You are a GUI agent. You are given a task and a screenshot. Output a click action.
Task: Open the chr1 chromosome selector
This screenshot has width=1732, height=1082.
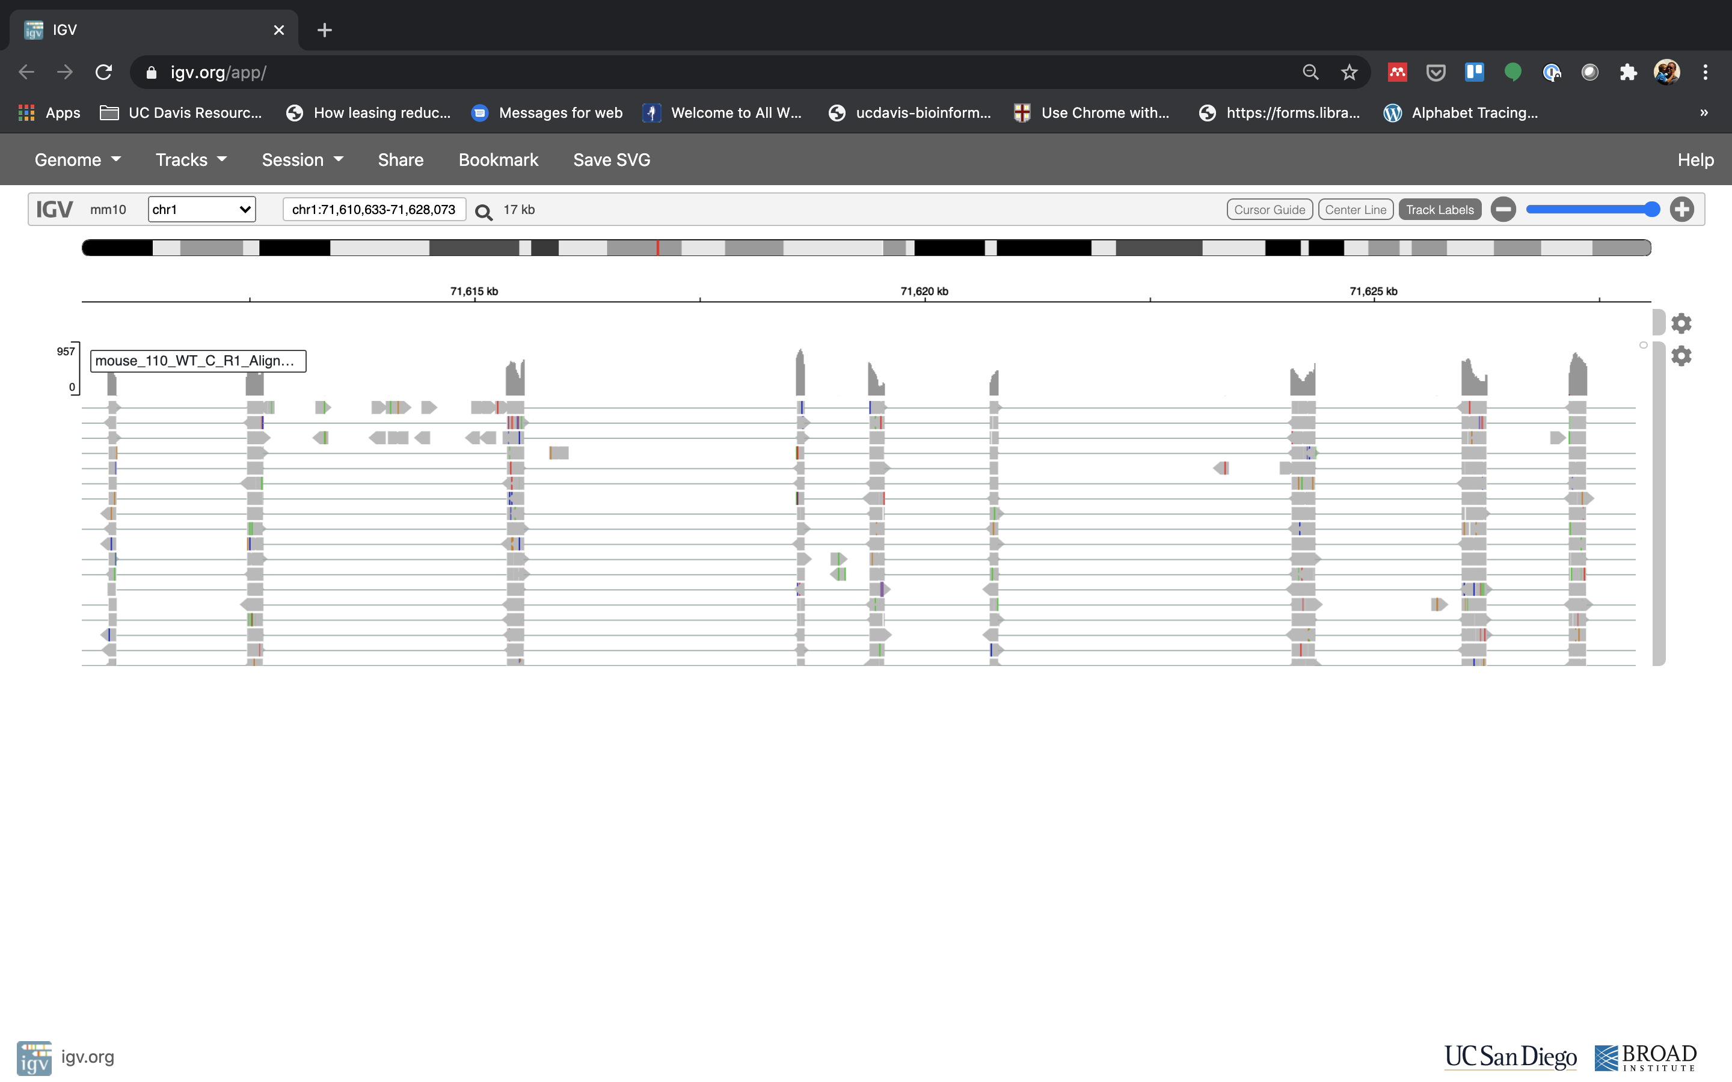coord(202,210)
